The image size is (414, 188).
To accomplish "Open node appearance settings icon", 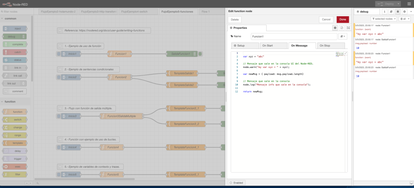I will tap(348, 28).
